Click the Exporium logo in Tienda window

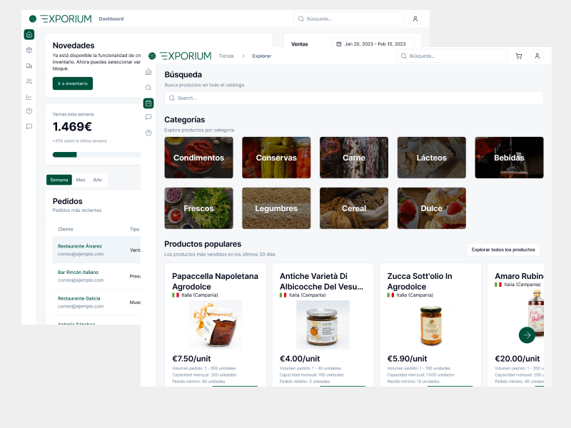tap(180, 56)
